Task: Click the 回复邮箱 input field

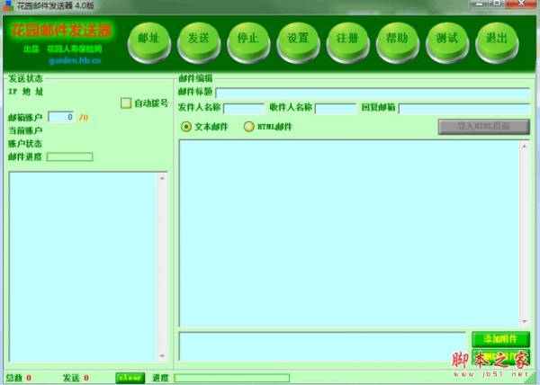Action: pos(463,109)
